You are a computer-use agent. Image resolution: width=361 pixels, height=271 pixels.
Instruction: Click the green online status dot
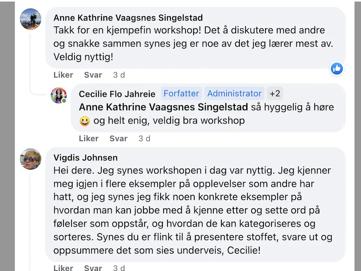pos(64,101)
